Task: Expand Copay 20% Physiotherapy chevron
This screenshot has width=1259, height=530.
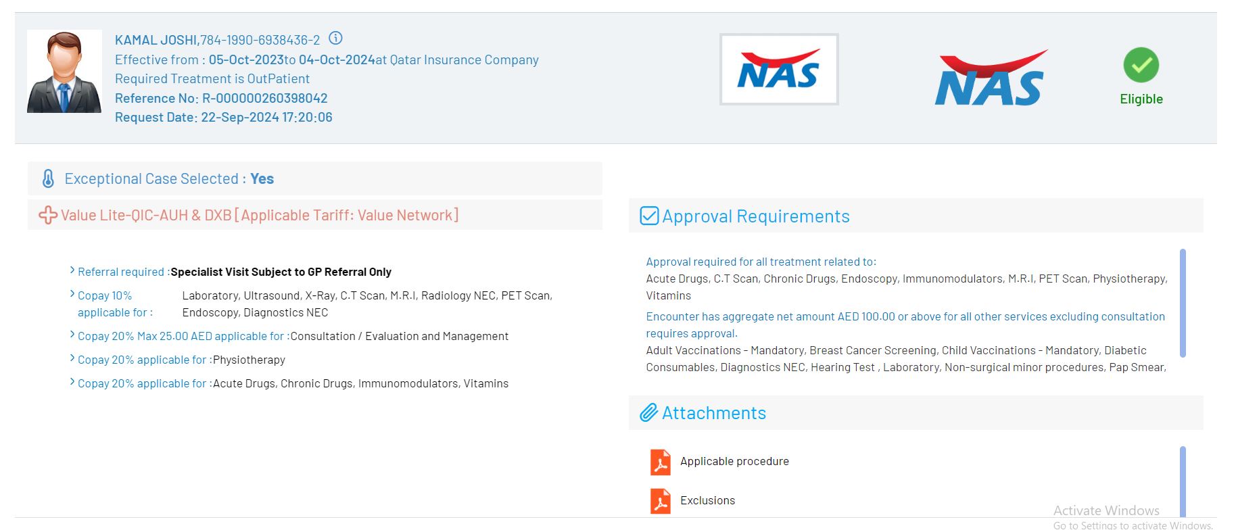Action: click(72, 359)
